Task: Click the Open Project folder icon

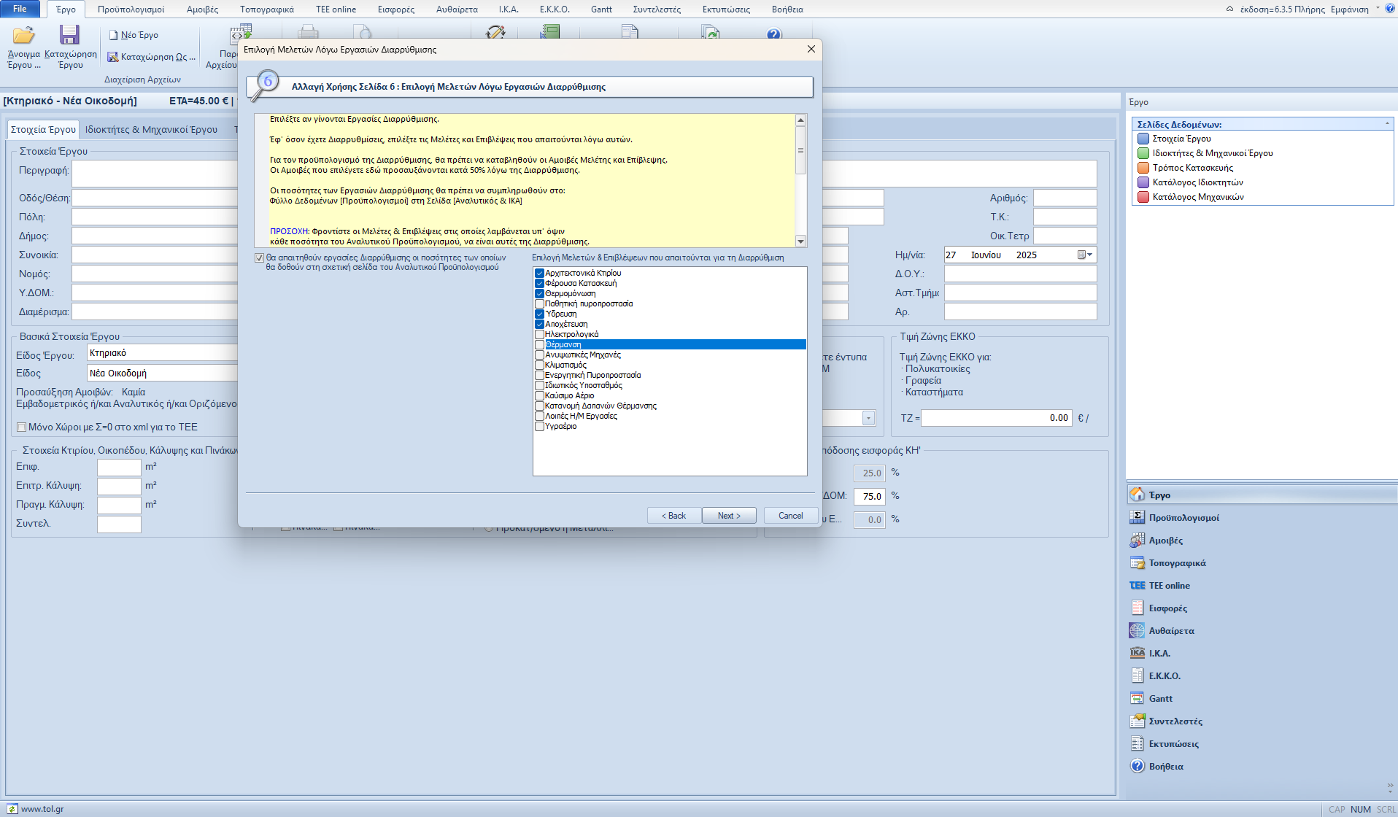Action: [x=23, y=35]
